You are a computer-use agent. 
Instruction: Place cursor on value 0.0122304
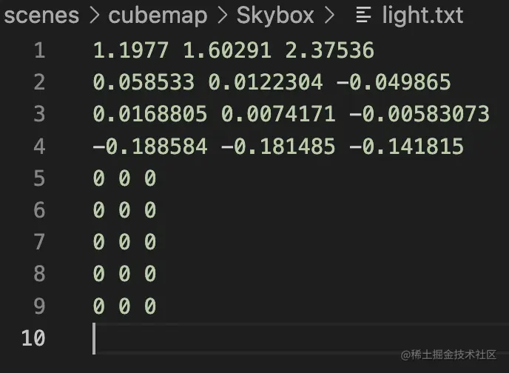point(265,82)
